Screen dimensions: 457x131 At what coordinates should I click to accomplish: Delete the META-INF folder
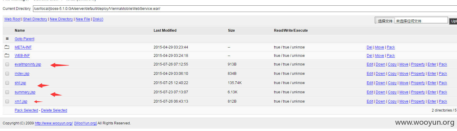click(x=369, y=47)
